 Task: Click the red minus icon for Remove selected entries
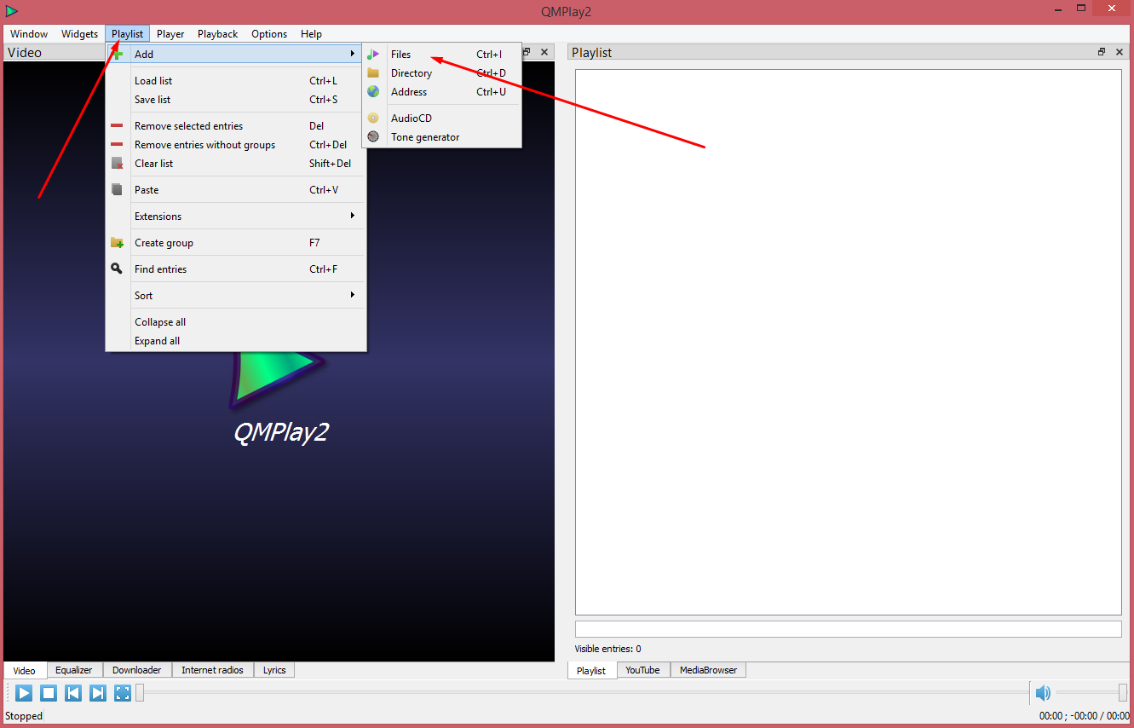tap(117, 126)
